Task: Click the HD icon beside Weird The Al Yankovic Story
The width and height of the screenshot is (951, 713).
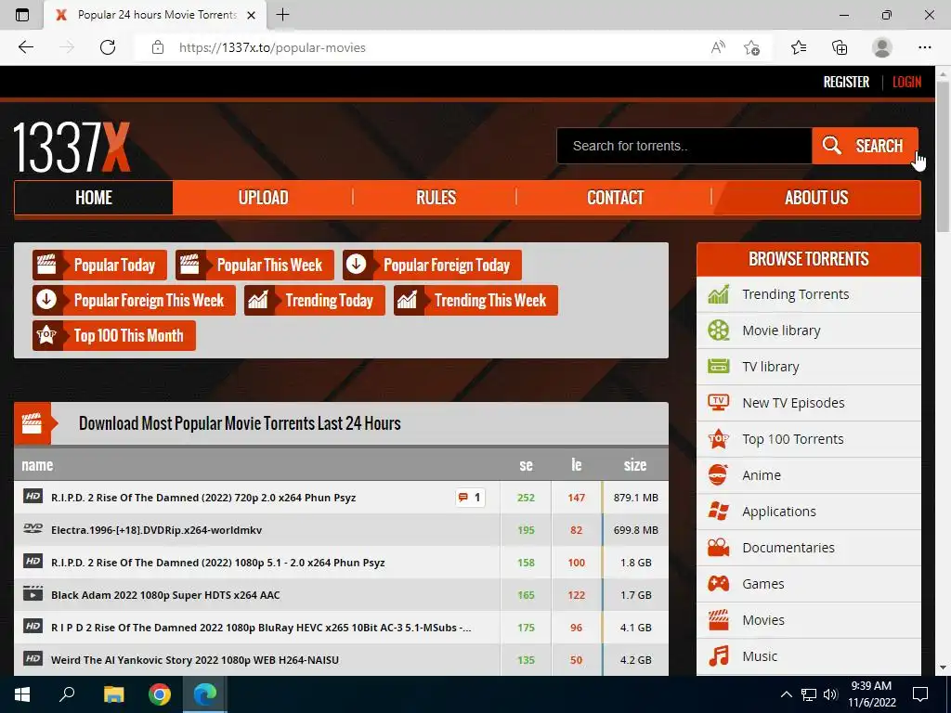Action: [33, 659]
